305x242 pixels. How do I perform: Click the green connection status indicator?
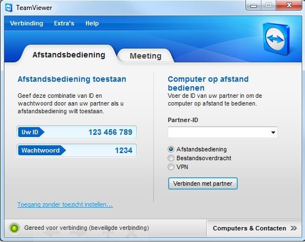pyautogui.click(x=14, y=228)
